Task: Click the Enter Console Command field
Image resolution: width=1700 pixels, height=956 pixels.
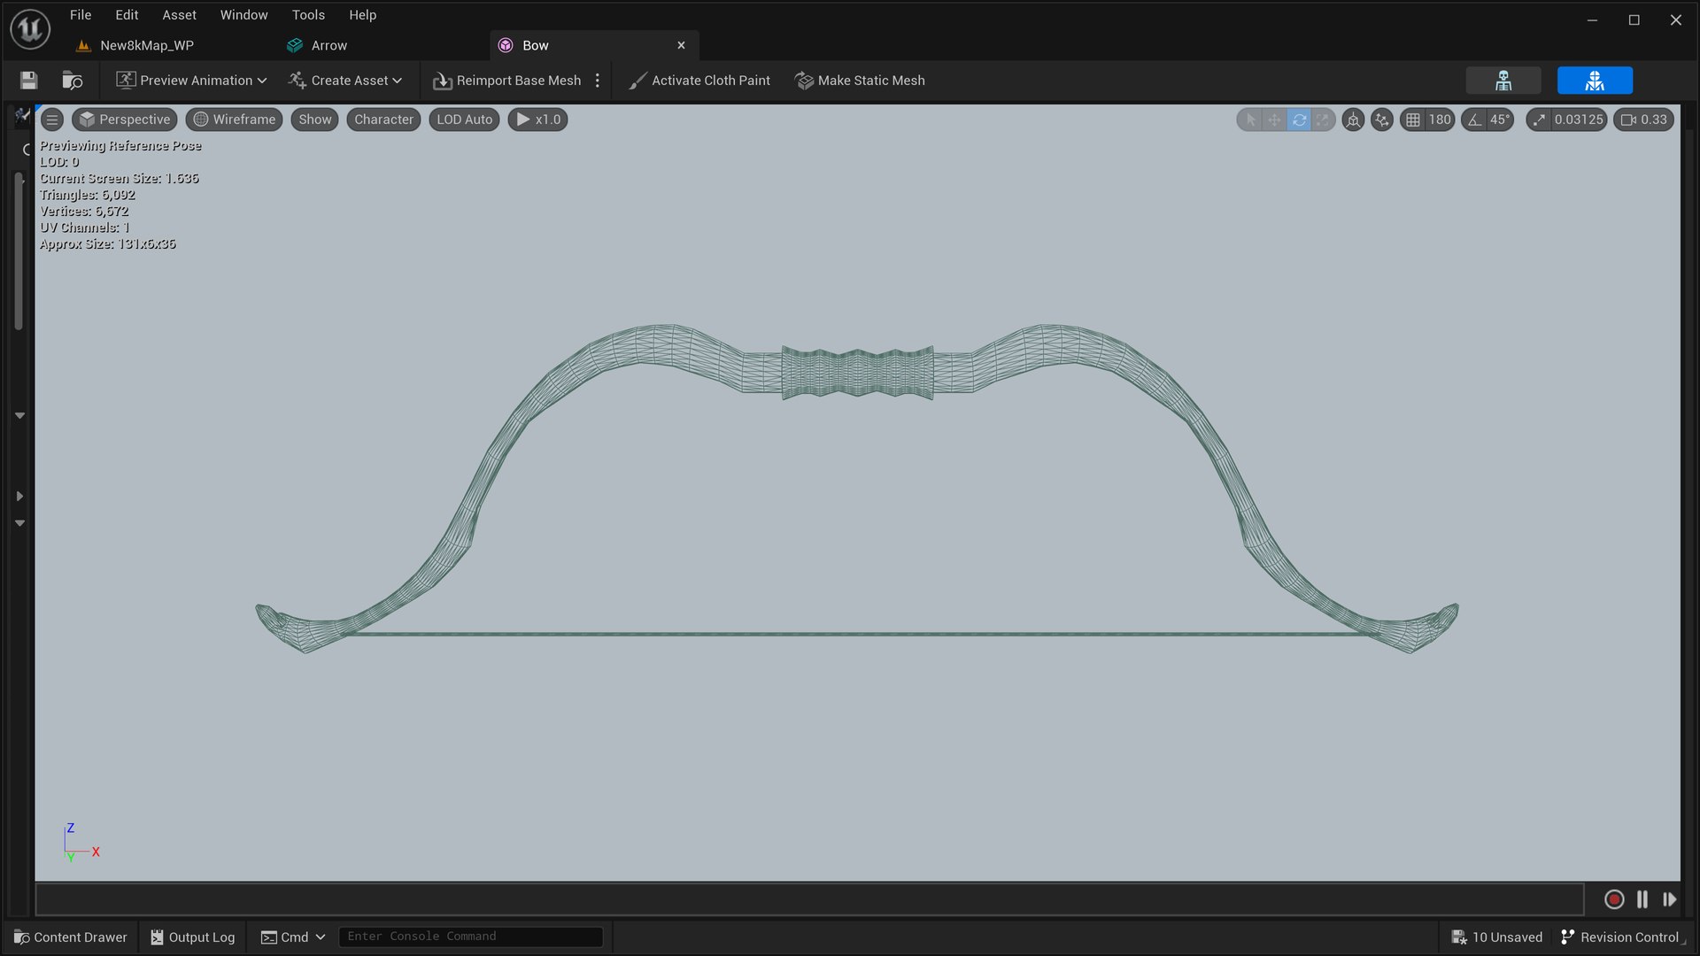Action: [470, 937]
